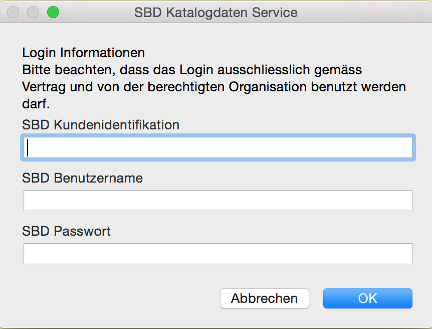The height and width of the screenshot is (329, 432).
Task: Click the "SBD Katalogdaten Service" window title
Action: point(215,12)
